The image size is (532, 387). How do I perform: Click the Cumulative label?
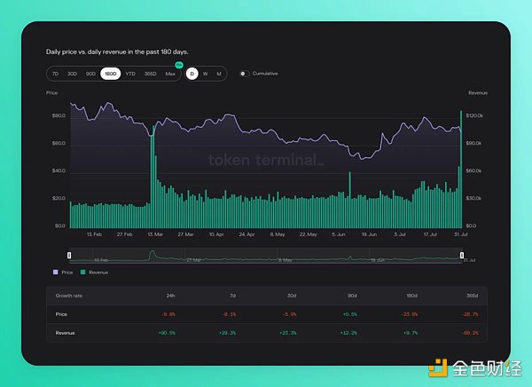pyautogui.click(x=265, y=74)
